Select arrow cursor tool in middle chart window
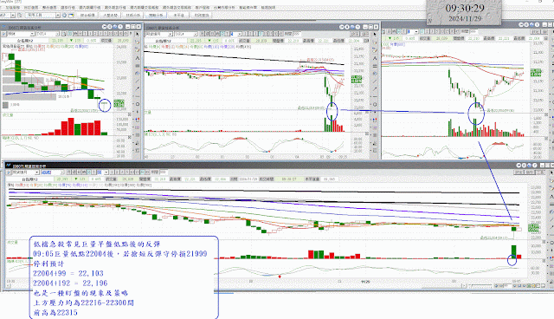This screenshot has height=319, width=554. [375, 34]
